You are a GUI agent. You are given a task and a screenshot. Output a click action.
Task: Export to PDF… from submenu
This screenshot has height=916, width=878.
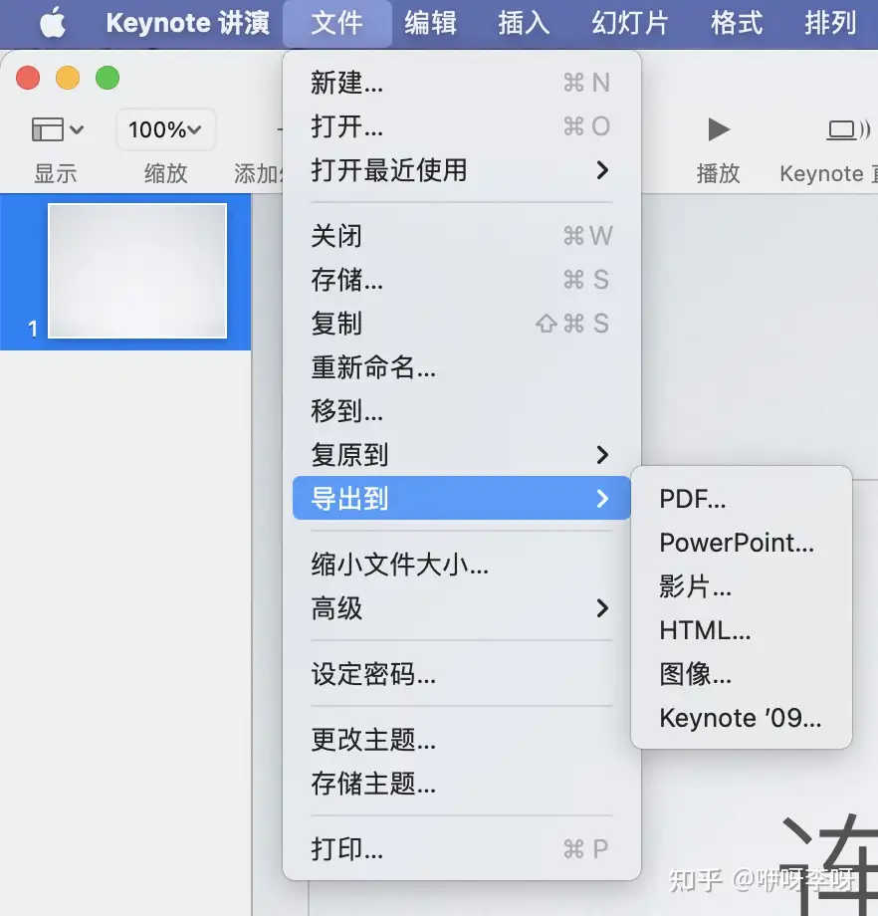pos(742,499)
